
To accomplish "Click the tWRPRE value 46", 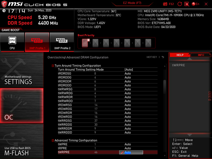I will (x=96, y=152).
